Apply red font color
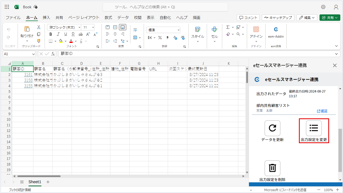343x193 pixels. pos(71,41)
